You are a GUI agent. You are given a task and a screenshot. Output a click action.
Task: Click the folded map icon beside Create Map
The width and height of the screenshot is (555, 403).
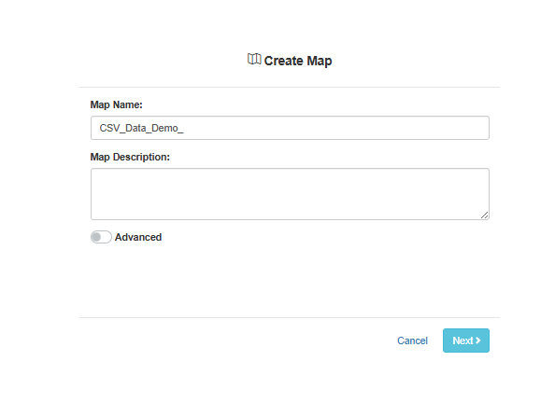254,59
